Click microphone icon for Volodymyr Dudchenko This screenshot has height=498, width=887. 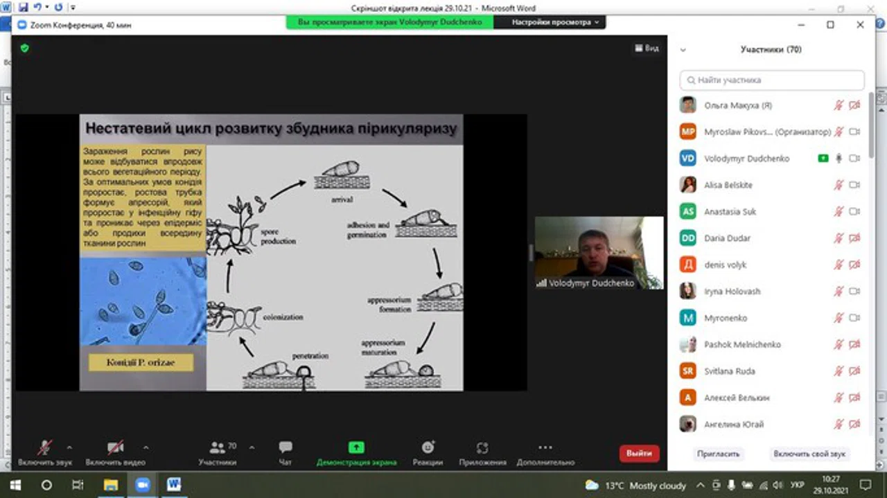(838, 159)
